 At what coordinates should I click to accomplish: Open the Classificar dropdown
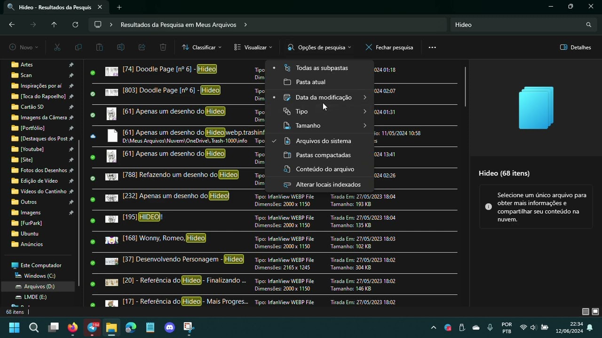pyautogui.click(x=202, y=47)
